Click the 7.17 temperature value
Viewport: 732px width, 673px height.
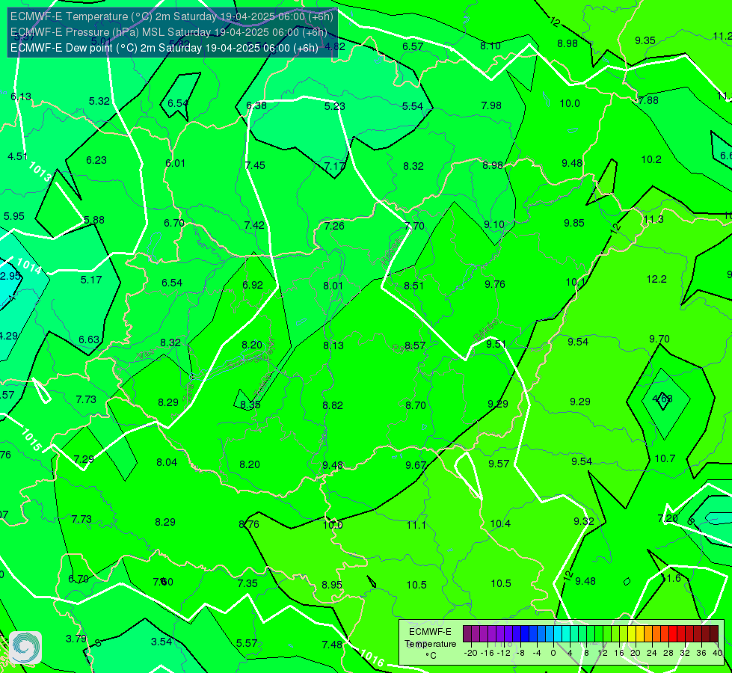[335, 166]
